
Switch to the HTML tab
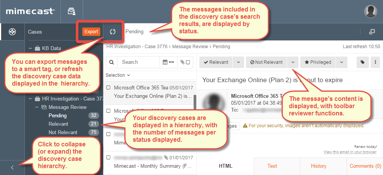pos(225,166)
